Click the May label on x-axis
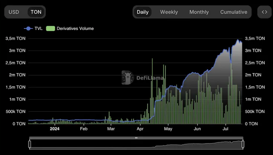Screen dimensions: 273x155 pyautogui.click(x=168, y=129)
